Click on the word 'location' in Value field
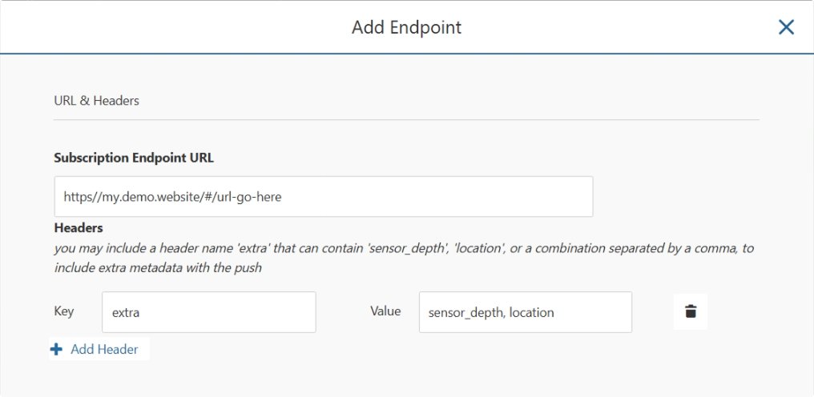 [532, 312]
